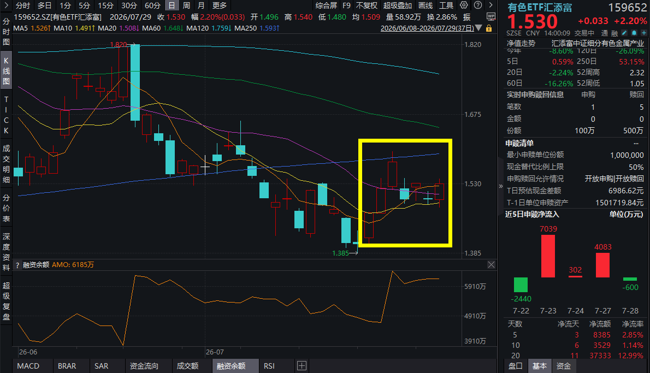Toggle the 不复权 adjustment mode
The image size is (650, 373).
[367, 5]
